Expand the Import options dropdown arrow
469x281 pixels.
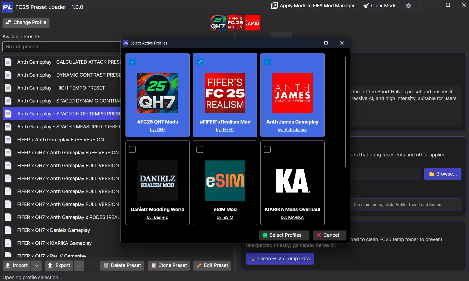click(36, 265)
